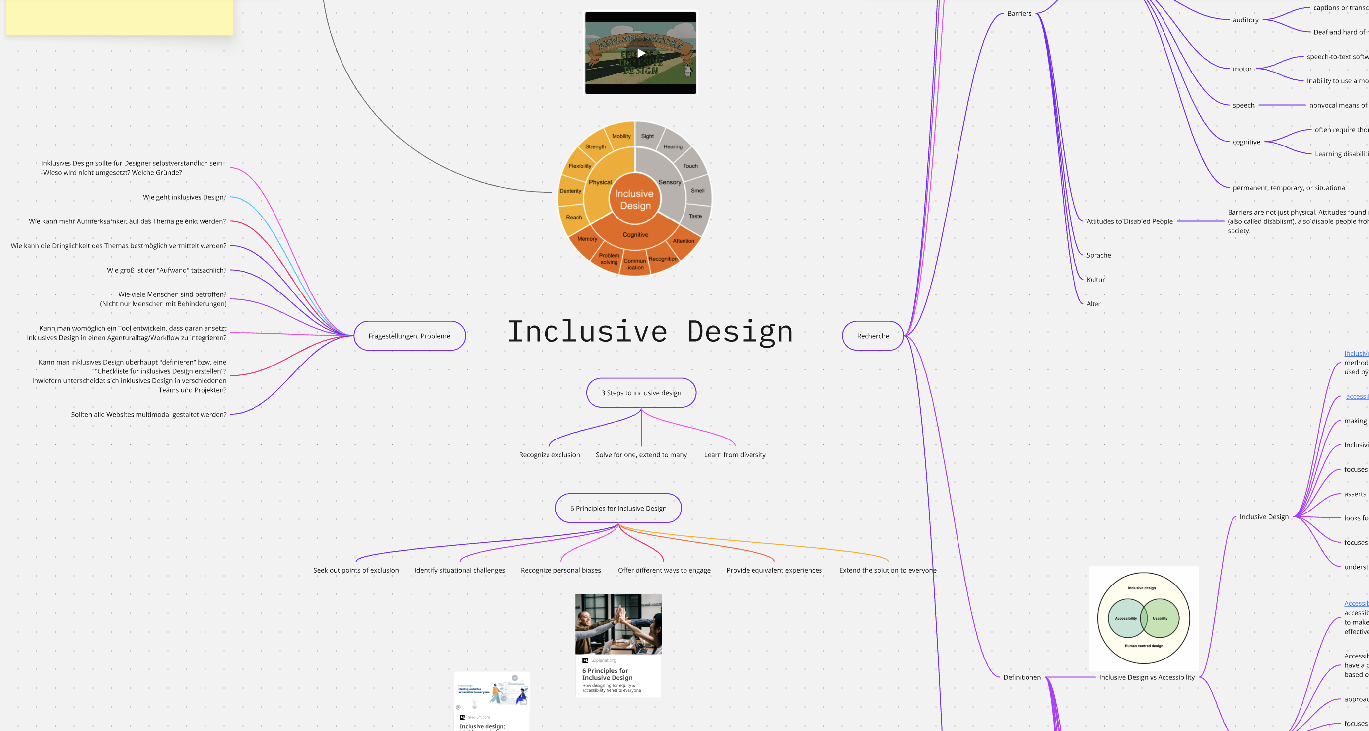Click the 'motor' barrier node
The height and width of the screenshot is (731, 1369).
click(1242, 69)
